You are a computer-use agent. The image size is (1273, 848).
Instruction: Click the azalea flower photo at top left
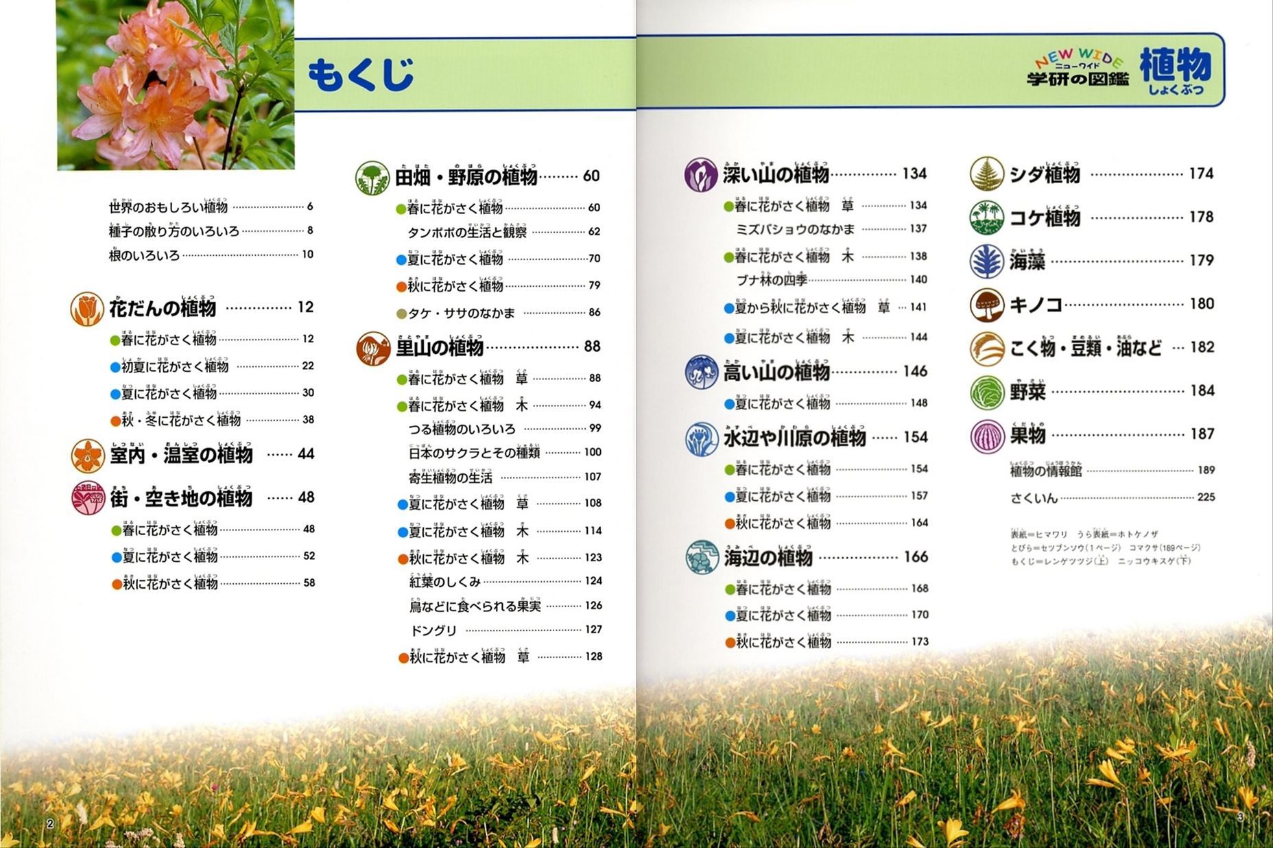(176, 84)
